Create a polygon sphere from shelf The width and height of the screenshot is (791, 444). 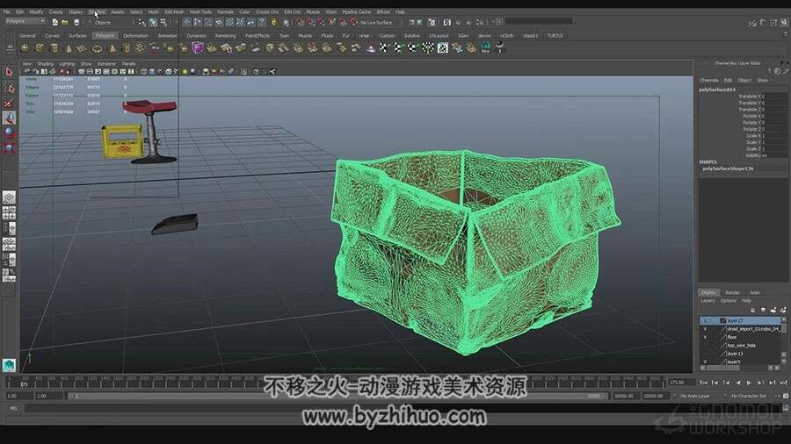coord(25,48)
